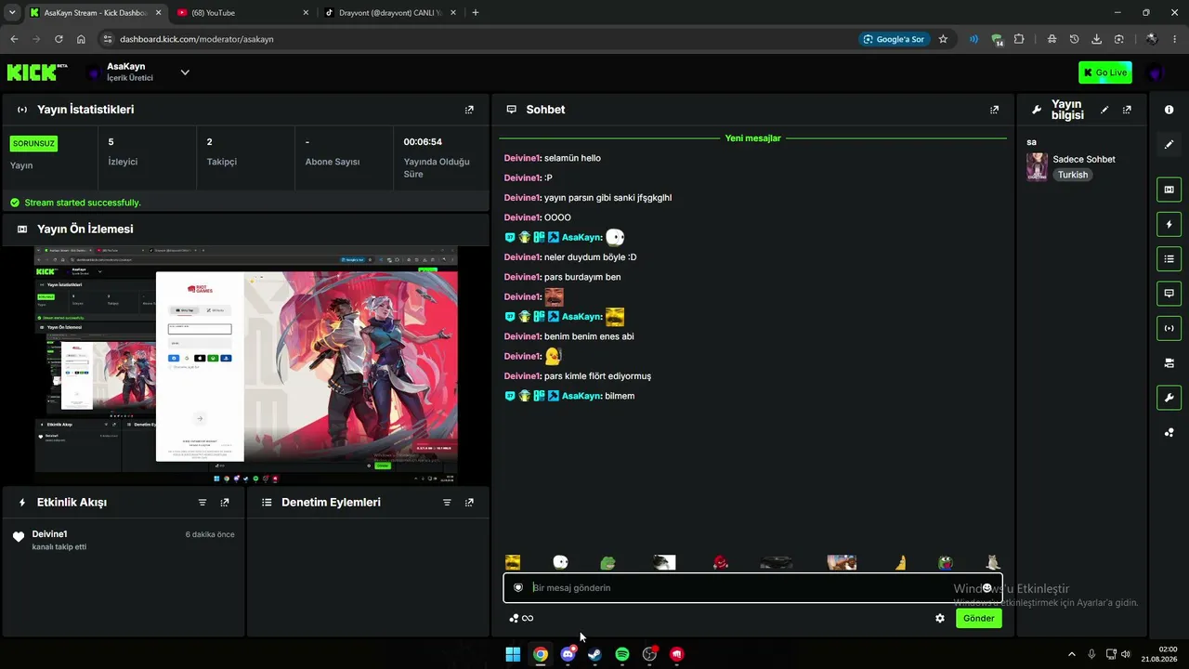The image size is (1189, 669).
Task: Filter the Etkinlik Akışı feed
Action: coord(203,503)
